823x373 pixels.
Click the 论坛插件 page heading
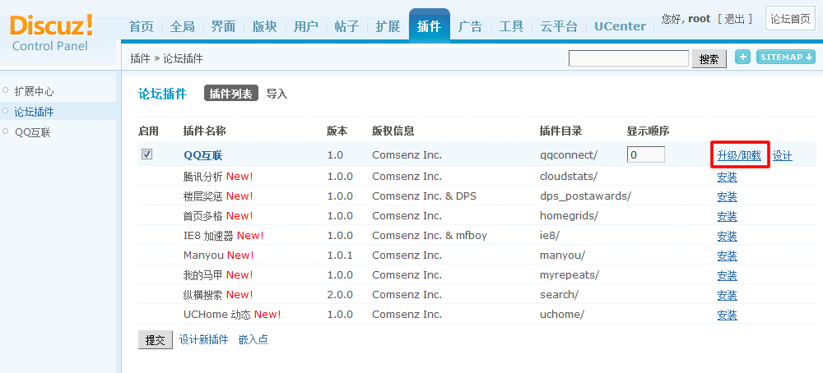pos(162,94)
